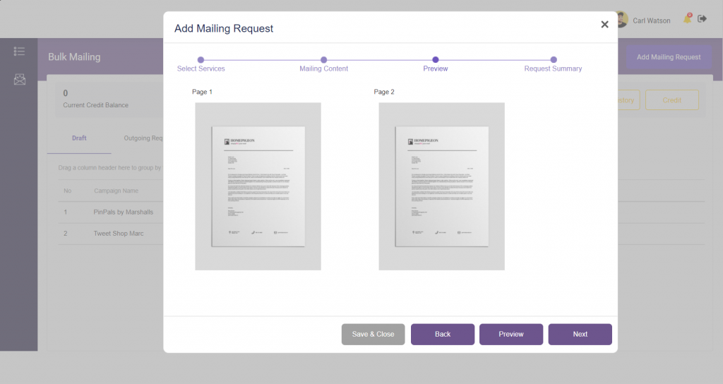
Task: Open the mail envelope sidebar icon
Action: pyautogui.click(x=19, y=79)
